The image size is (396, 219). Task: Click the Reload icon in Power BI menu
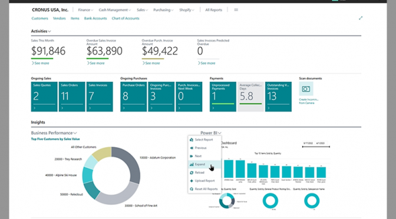pos(192,172)
